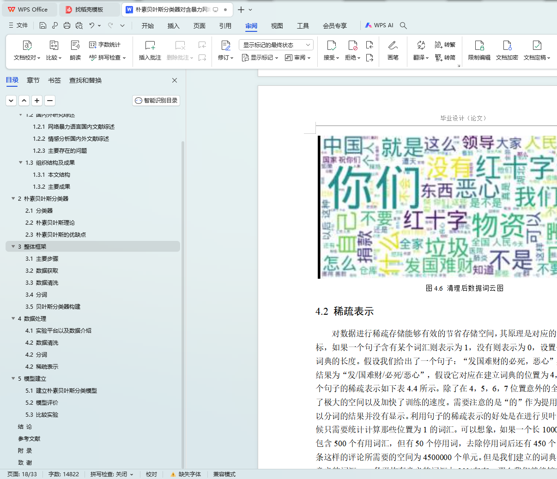
Task: Click the 字数统计 word count button
Action: pyautogui.click(x=105, y=45)
